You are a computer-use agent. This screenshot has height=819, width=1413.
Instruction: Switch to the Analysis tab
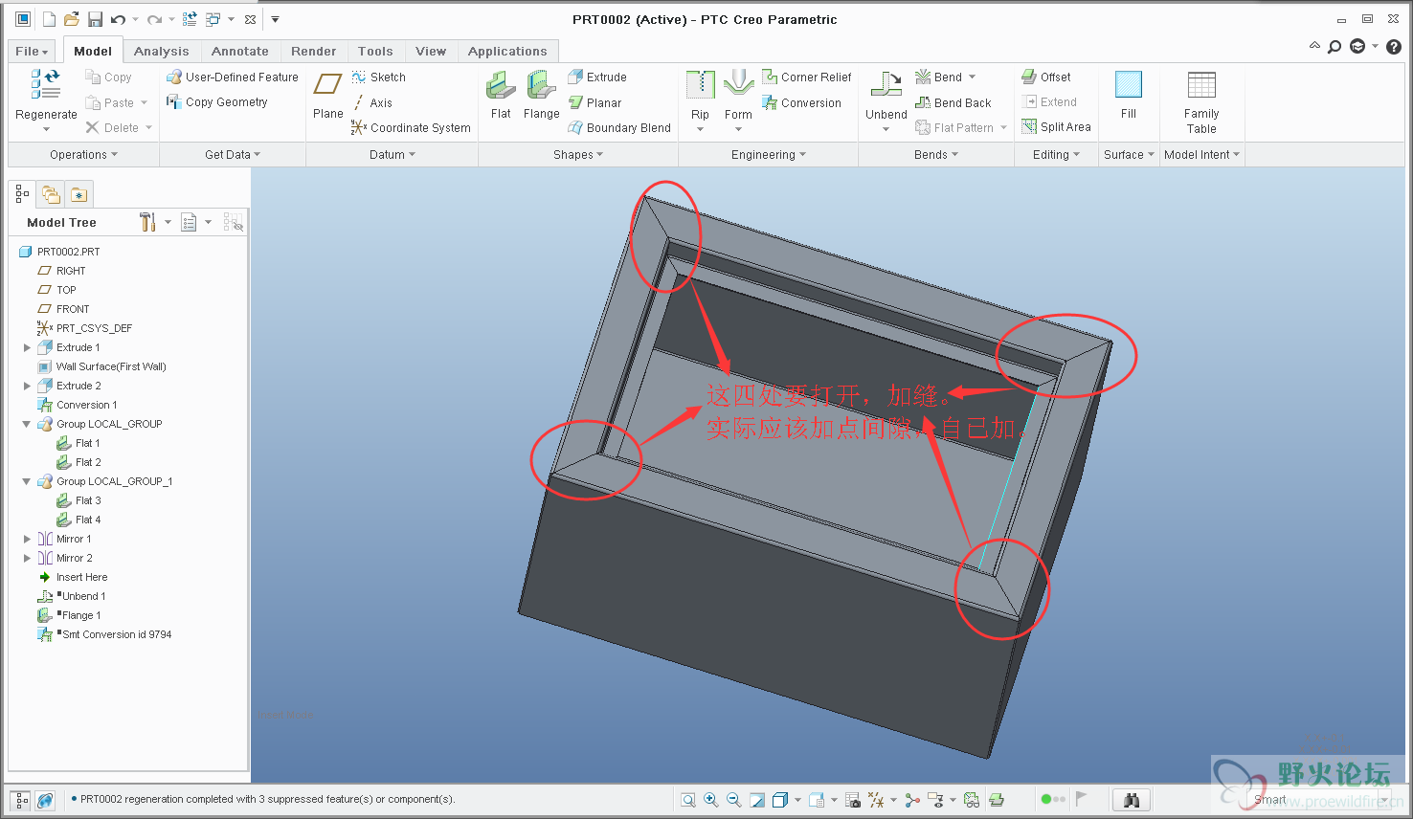[161, 52]
